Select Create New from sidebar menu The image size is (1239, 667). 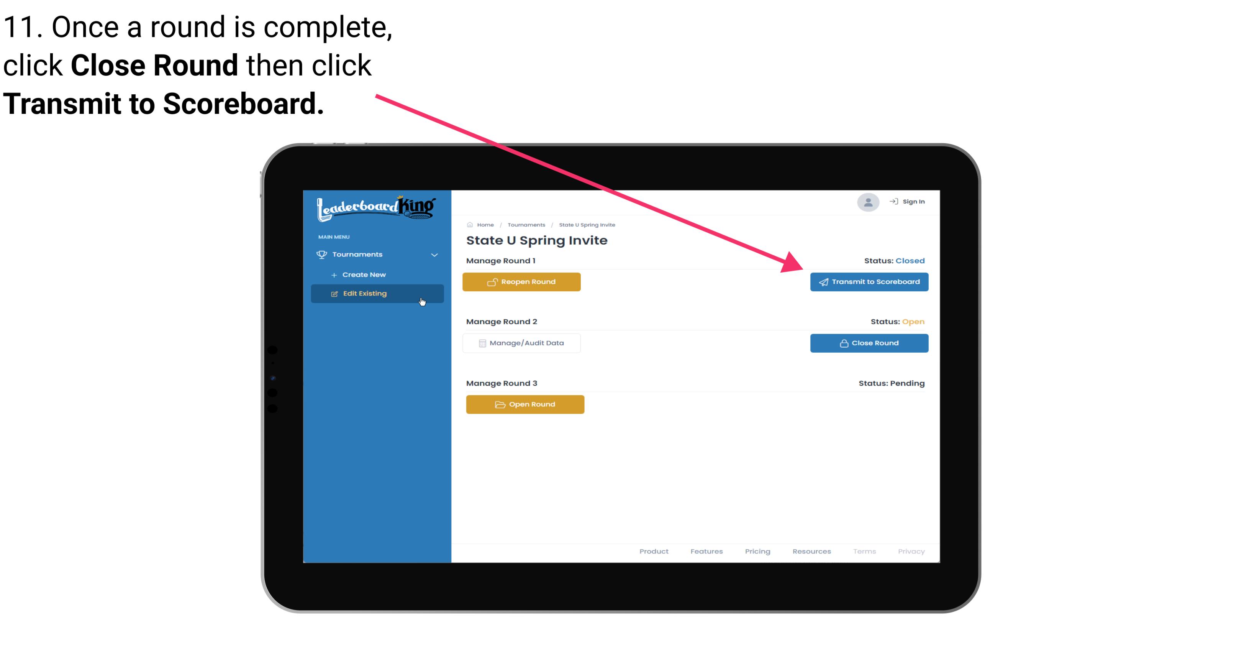coord(364,274)
